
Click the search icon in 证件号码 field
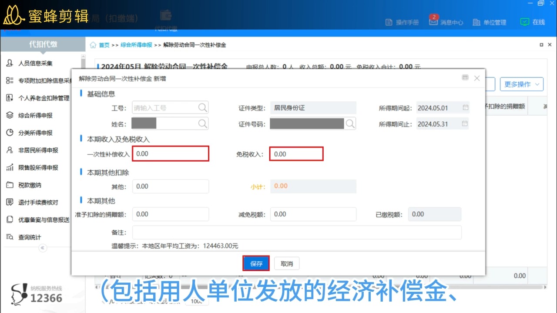click(350, 124)
